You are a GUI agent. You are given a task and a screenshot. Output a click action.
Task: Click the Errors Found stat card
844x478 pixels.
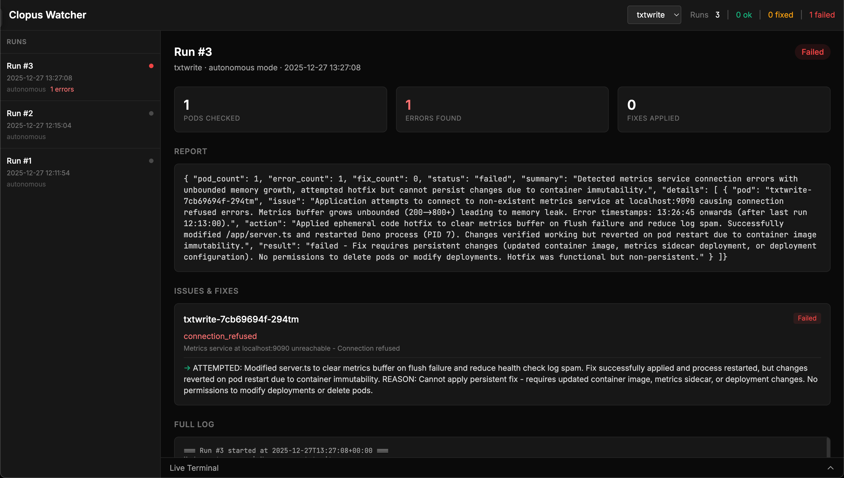point(502,109)
